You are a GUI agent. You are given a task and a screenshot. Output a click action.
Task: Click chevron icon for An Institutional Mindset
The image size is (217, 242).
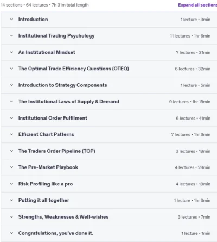point(11,52)
